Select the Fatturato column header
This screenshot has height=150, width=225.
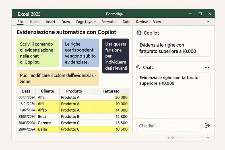click(x=109, y=91)
